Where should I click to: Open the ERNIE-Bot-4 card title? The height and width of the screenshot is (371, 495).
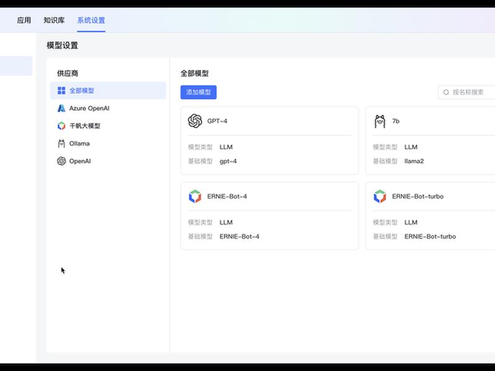pyautogui.click(x=227, y=196)
